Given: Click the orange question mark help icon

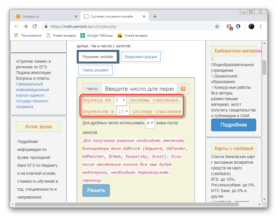Looking at the screenshot, I should pos(183,89).
